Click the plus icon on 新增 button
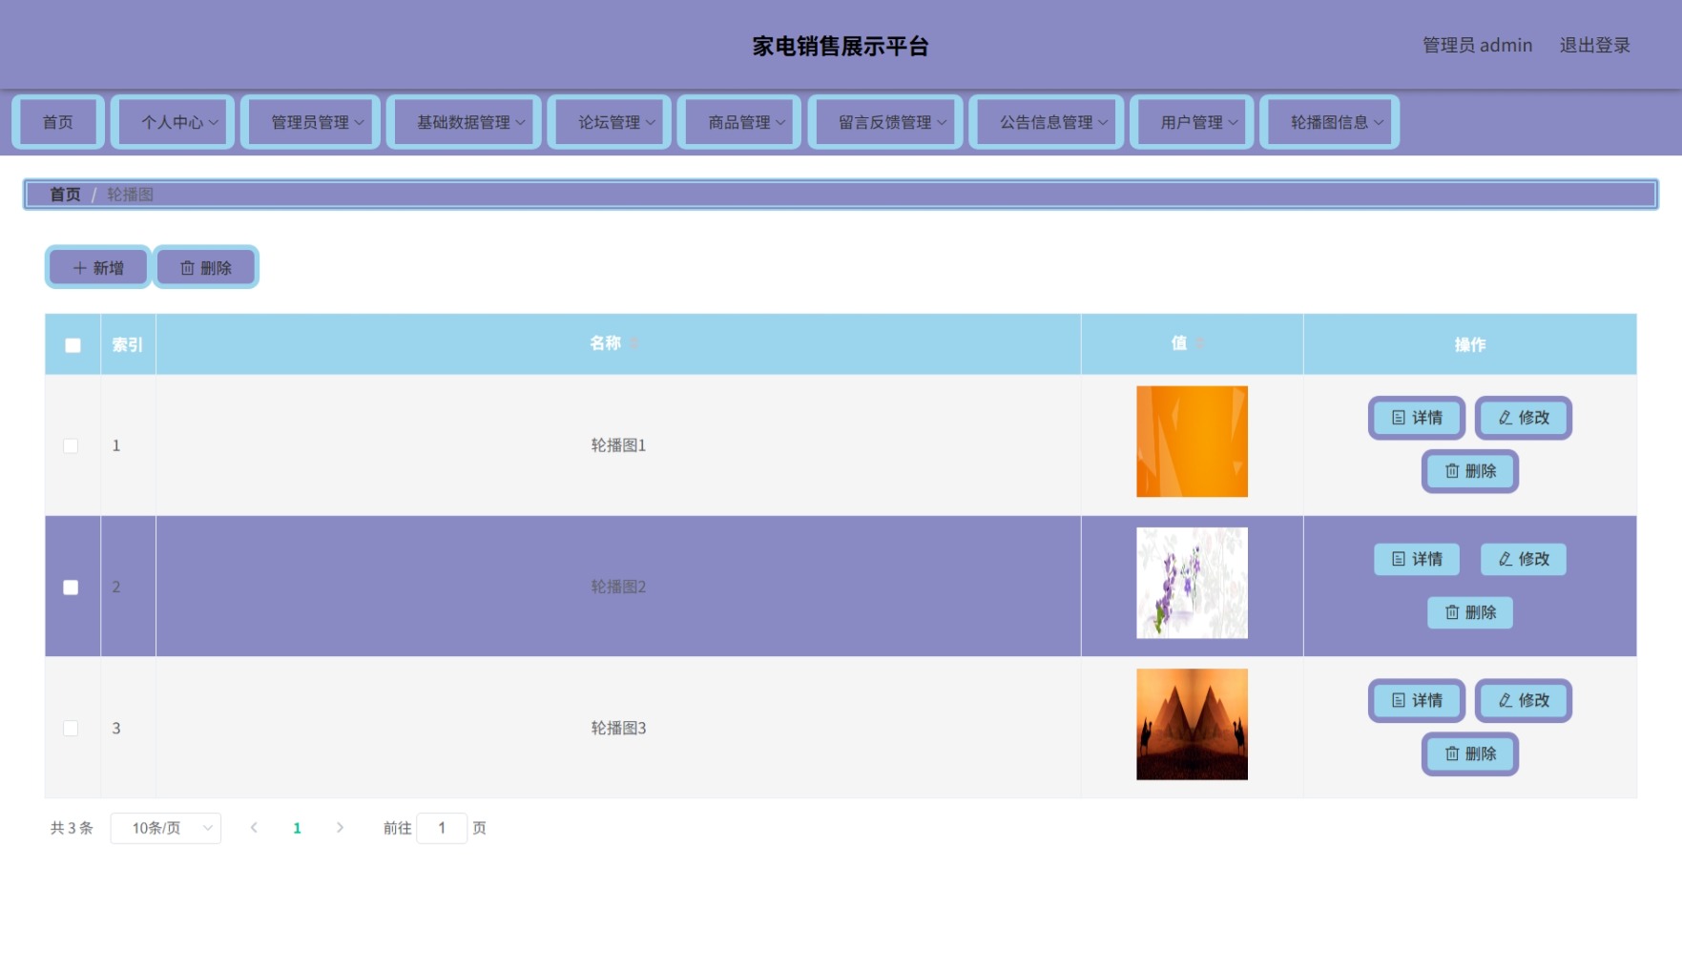 pyautogui.click(x=80, y=268)
